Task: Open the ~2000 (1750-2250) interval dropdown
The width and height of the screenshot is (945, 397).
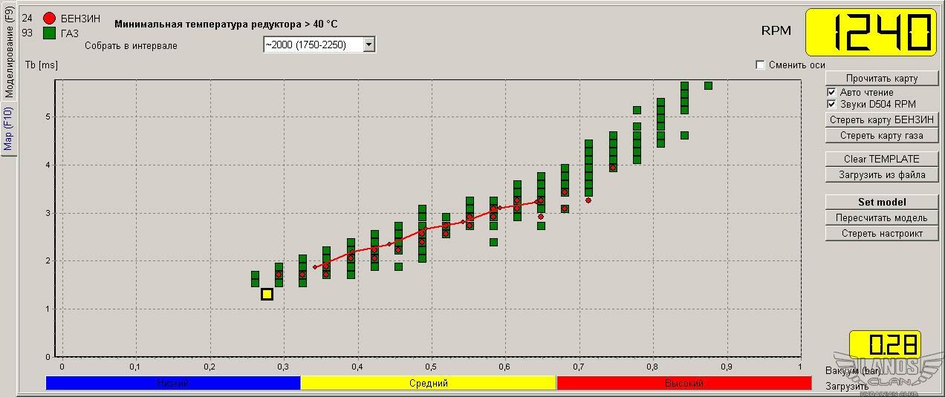Action: tap(368, 45)
